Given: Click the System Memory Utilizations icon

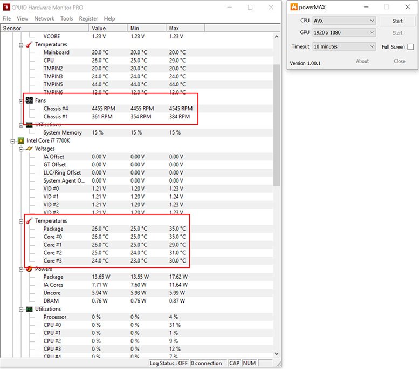Looking at the screenshot, I should (29, 124).
